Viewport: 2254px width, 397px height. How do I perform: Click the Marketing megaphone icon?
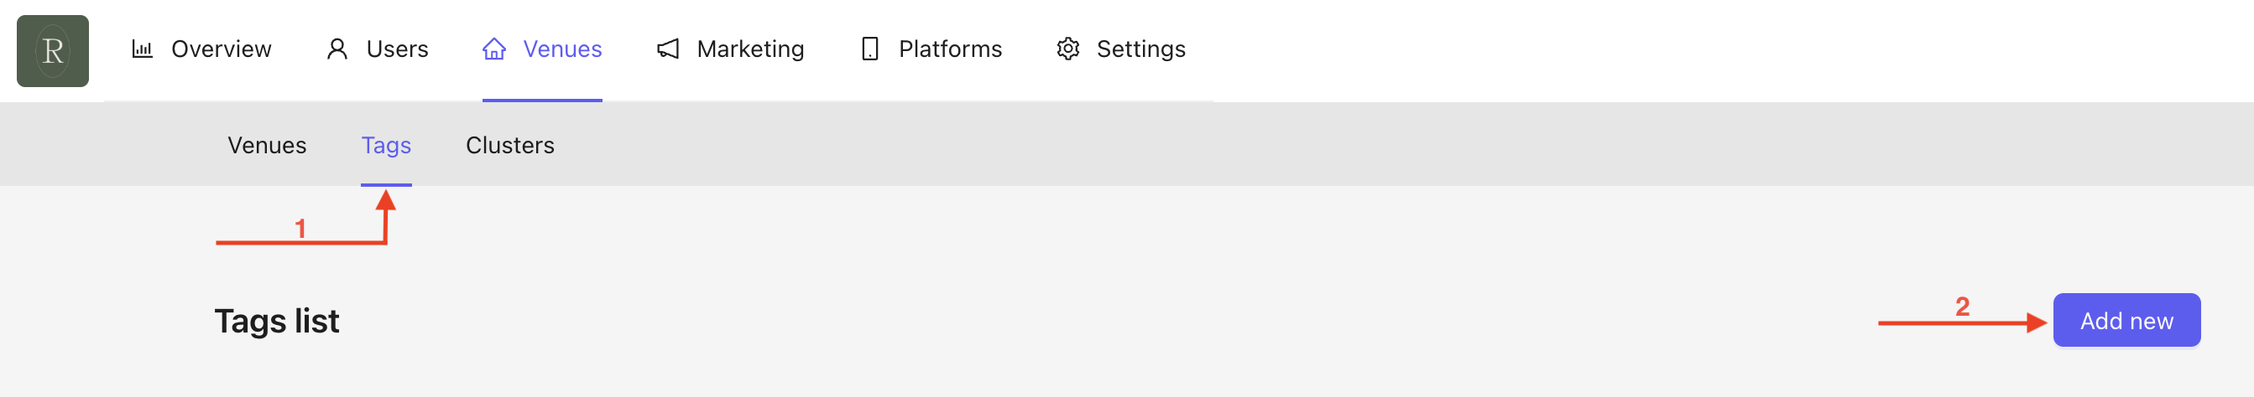(x=668, y=49)
